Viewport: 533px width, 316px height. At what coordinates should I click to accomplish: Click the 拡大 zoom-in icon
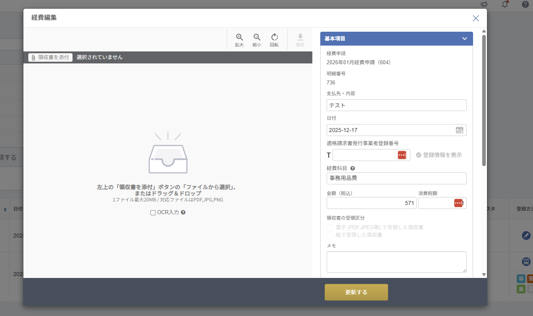point(239,37)
